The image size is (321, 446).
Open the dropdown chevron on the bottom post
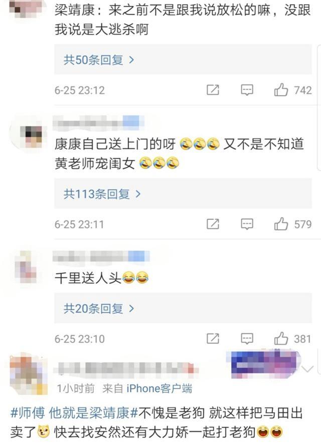pyautogui.click(x=307, y=369)
